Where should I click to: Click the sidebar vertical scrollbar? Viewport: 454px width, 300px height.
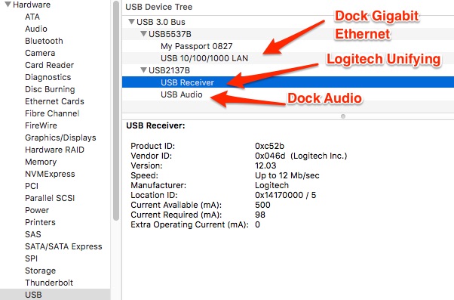[x=116, y=110]
